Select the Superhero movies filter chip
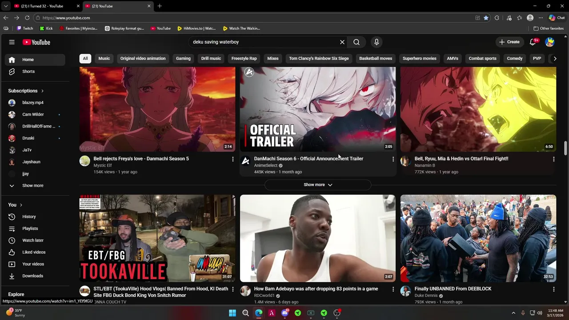The image size is (569, 320). pyautogui.click(x=420, y=59)
